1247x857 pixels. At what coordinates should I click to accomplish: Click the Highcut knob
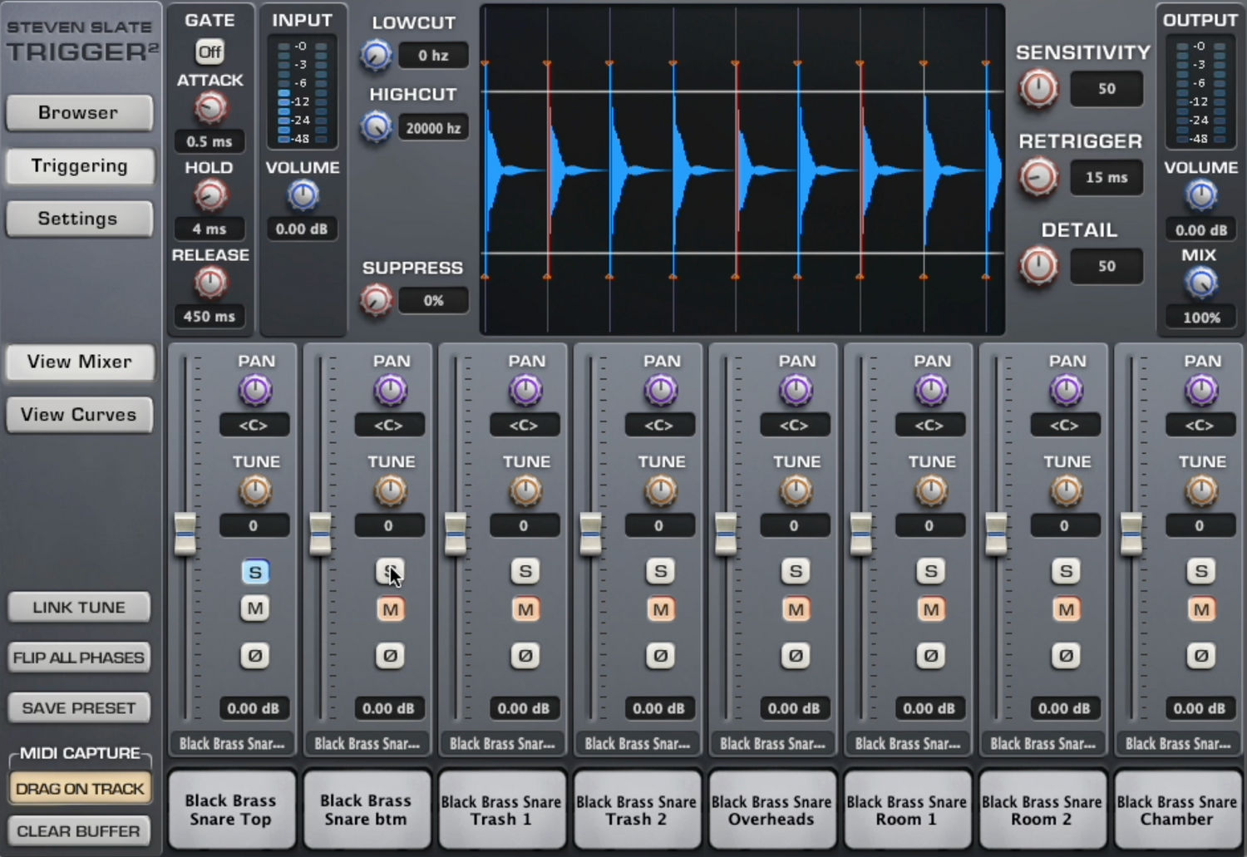[376, 127]
